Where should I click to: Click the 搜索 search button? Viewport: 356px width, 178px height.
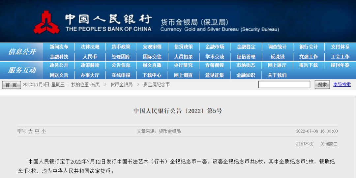tap(322, 85)
